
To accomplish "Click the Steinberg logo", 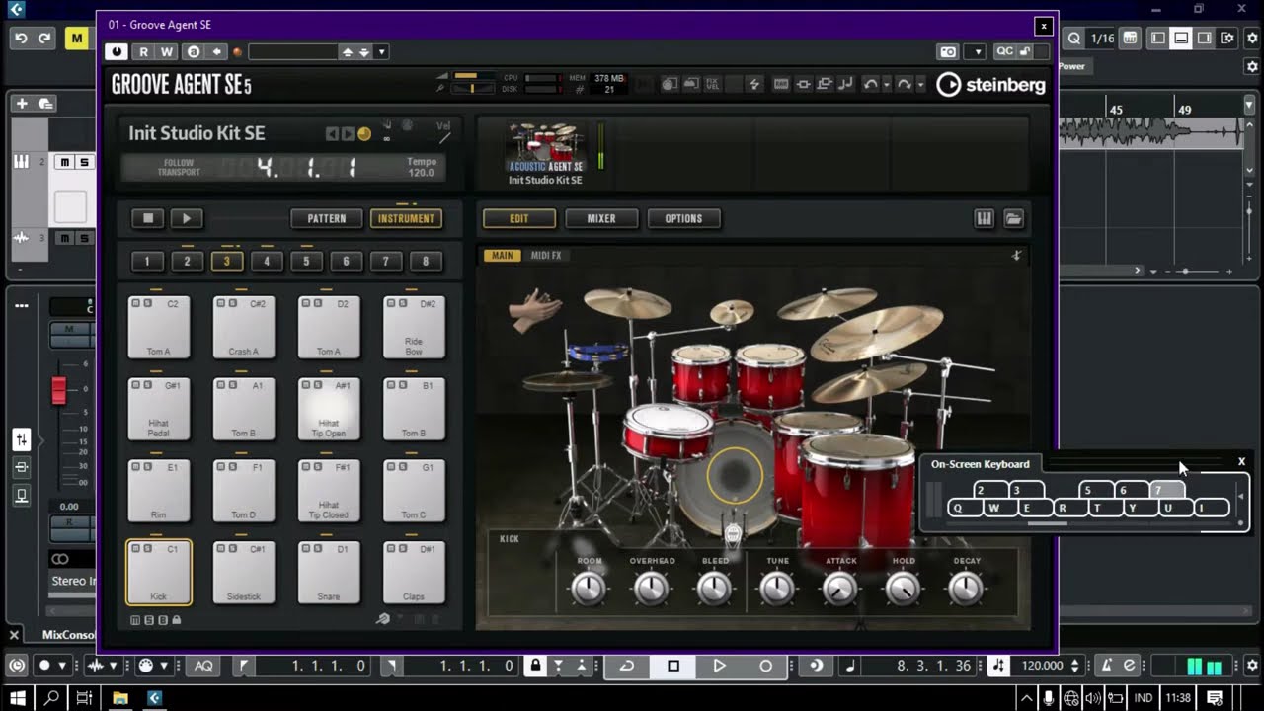I will 990,85.
